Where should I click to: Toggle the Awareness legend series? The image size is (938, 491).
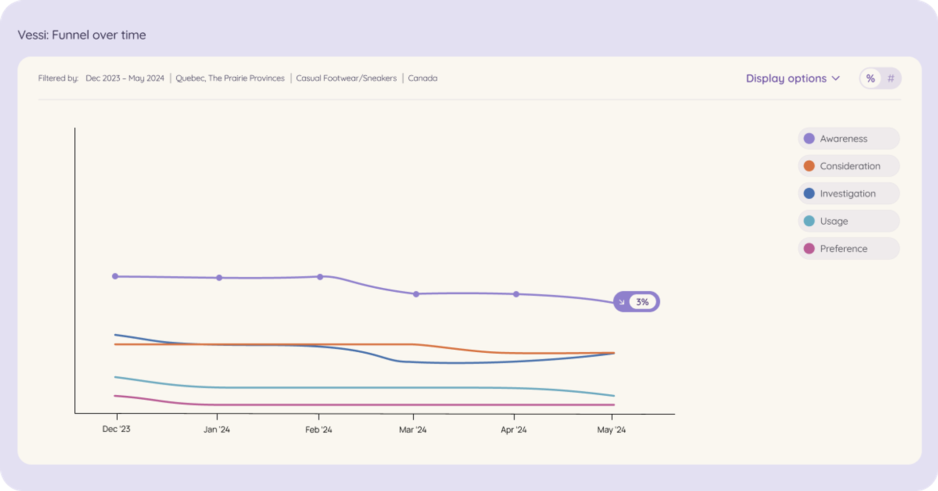[849, 138]
